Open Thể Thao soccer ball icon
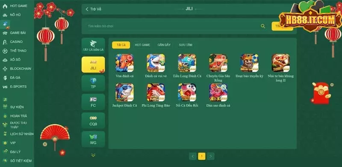This screenshot has width=342, height=167. pos(5,51)
